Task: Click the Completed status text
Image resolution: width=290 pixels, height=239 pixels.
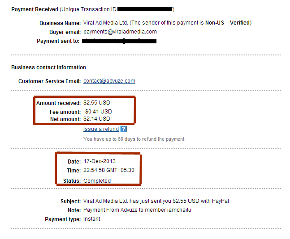Action: [97, 181]
